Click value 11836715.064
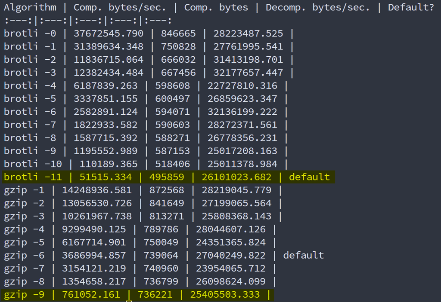 tap(109, 60)
